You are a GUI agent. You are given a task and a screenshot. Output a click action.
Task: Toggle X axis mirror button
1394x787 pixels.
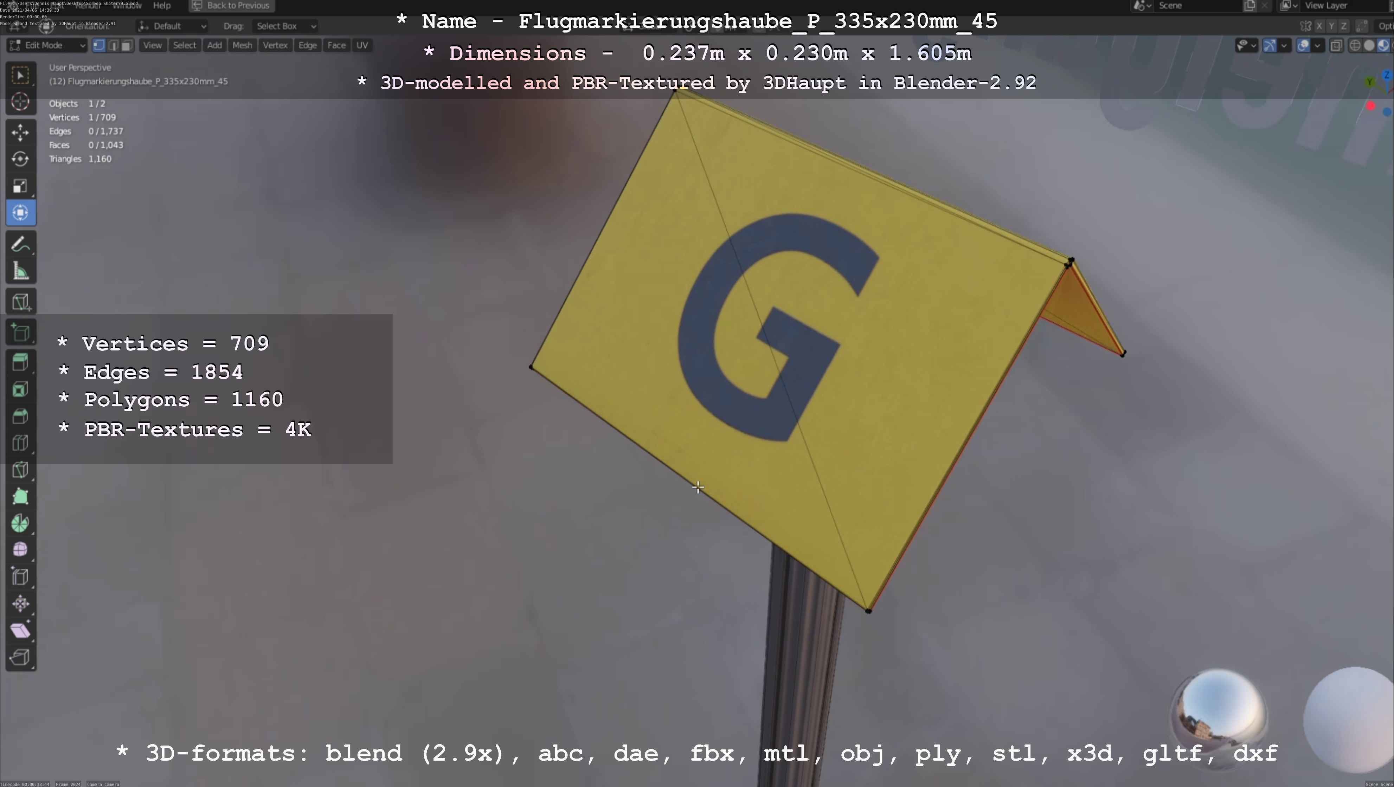(1319, 26)
